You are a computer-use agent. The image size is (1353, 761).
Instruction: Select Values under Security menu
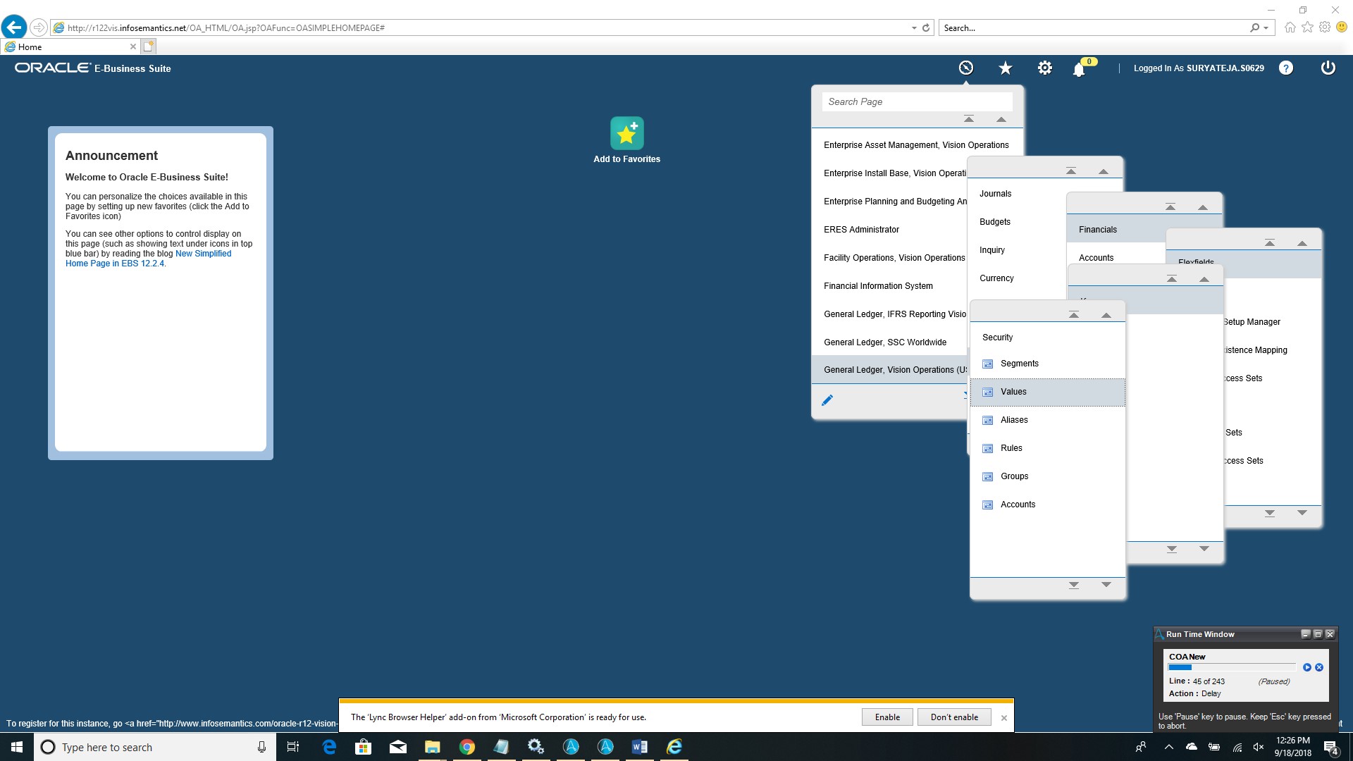point(1013,392)
